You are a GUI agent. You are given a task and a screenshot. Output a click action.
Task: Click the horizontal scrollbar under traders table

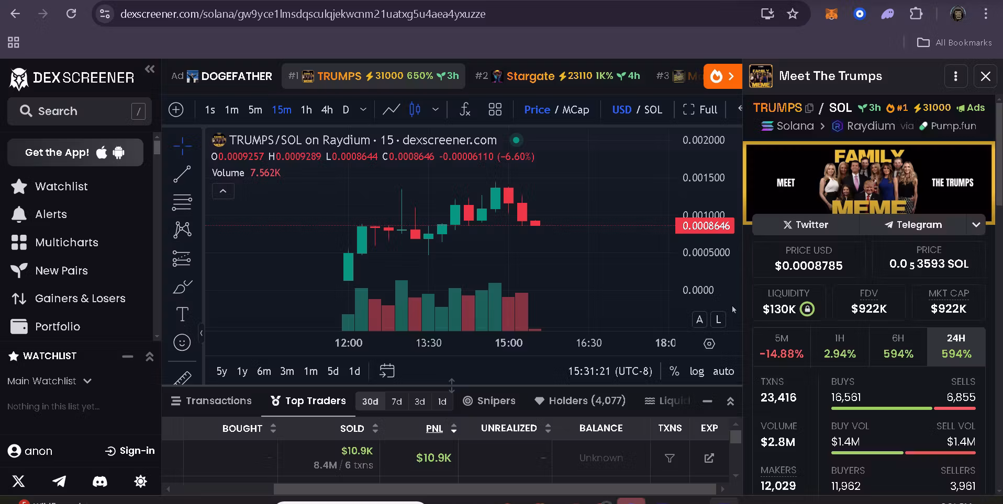click(x=494, y=489)
